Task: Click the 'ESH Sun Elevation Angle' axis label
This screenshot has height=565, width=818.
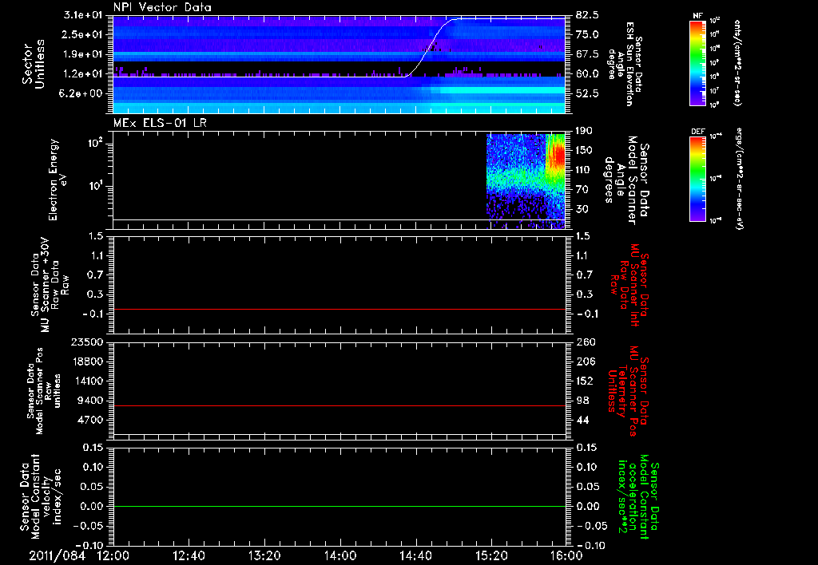Action: pos(625,64)
